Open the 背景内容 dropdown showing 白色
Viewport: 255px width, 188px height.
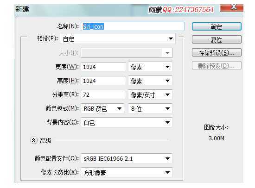click(127, 123)
